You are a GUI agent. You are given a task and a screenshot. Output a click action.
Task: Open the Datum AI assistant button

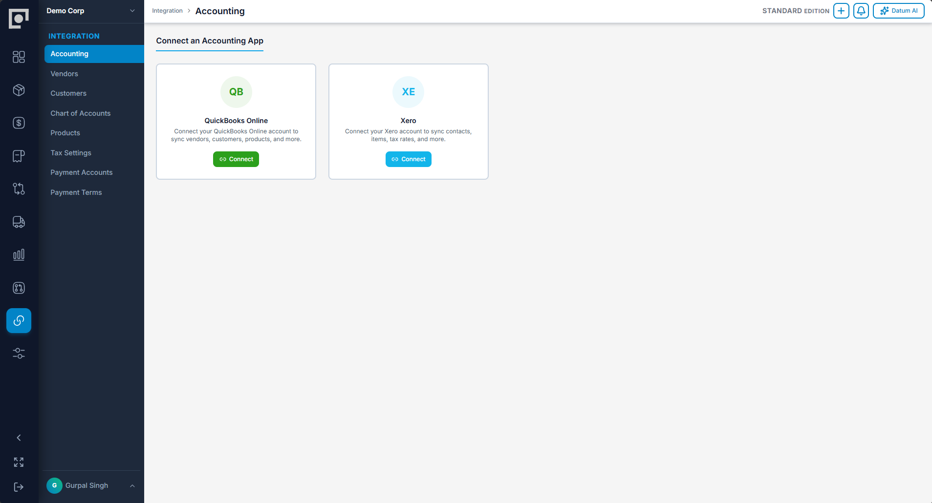[899, 11]
